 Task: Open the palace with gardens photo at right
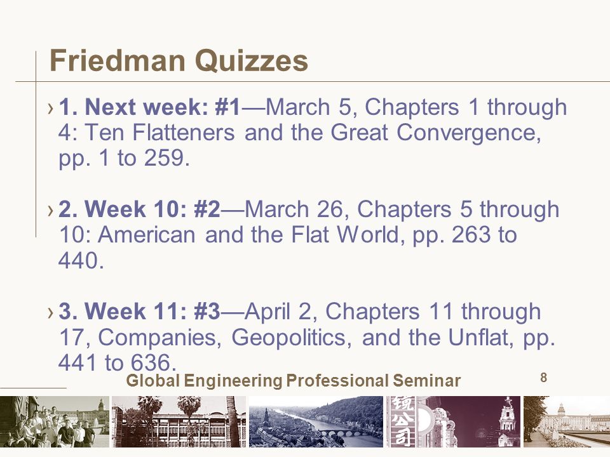click(x=566, y=421)
